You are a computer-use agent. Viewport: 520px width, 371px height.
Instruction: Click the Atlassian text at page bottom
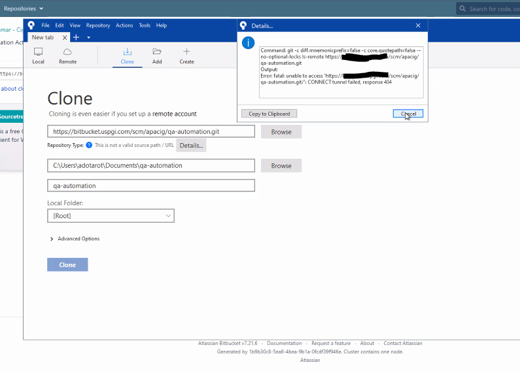pyautogui.click(x=310, y=360)
